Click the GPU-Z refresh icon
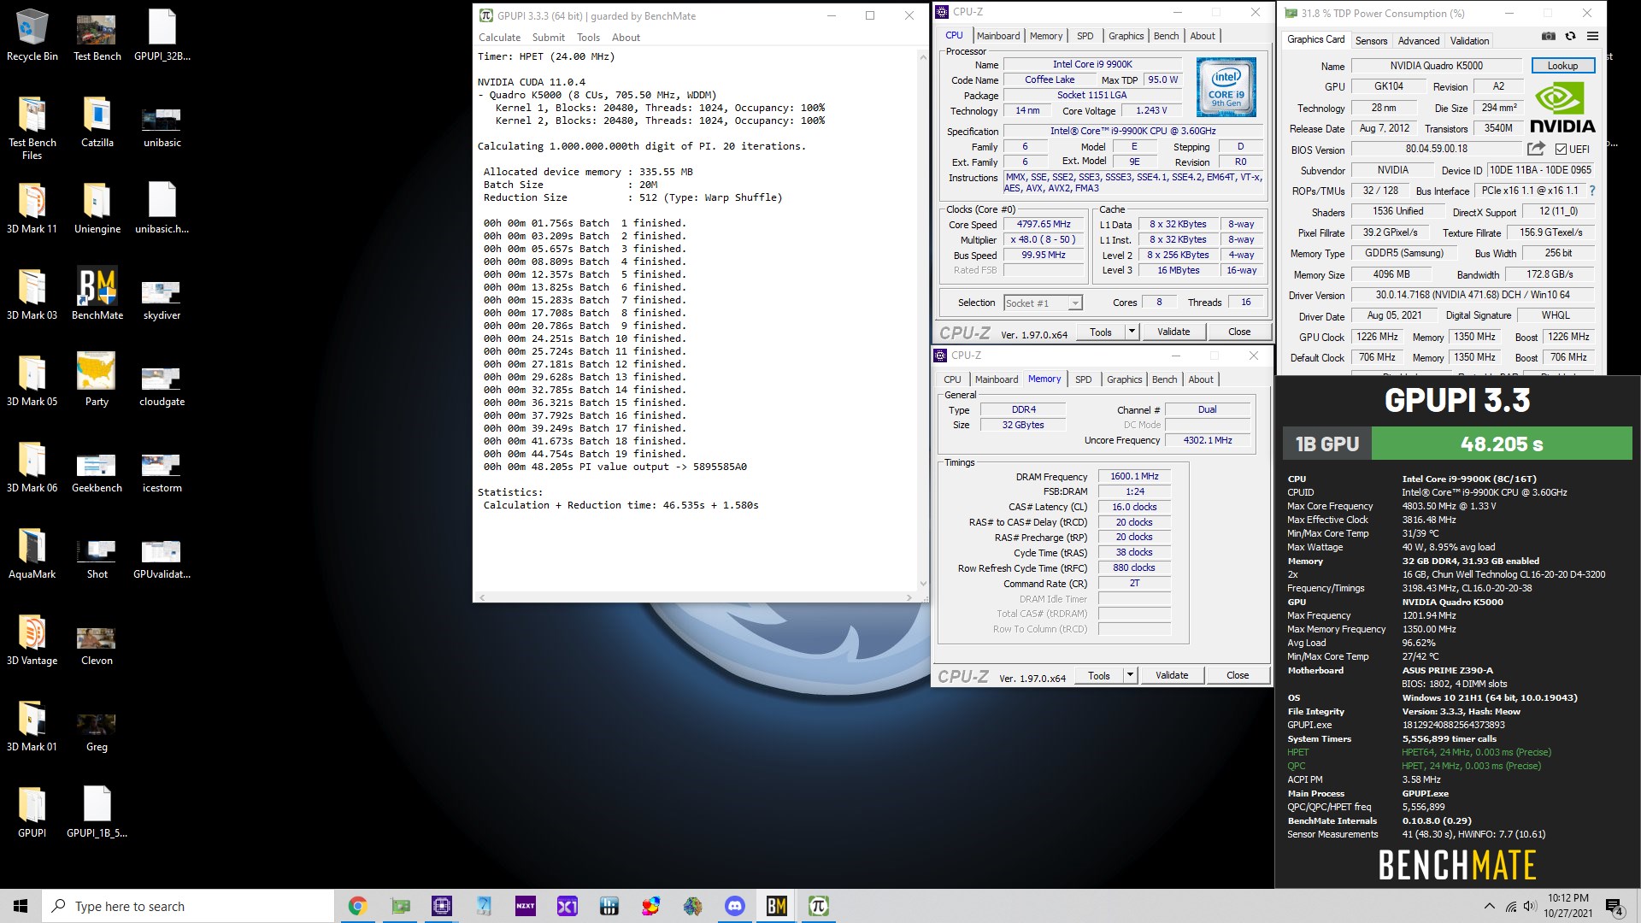Viewport: 1641px width, 923px height. point(1570,37)
